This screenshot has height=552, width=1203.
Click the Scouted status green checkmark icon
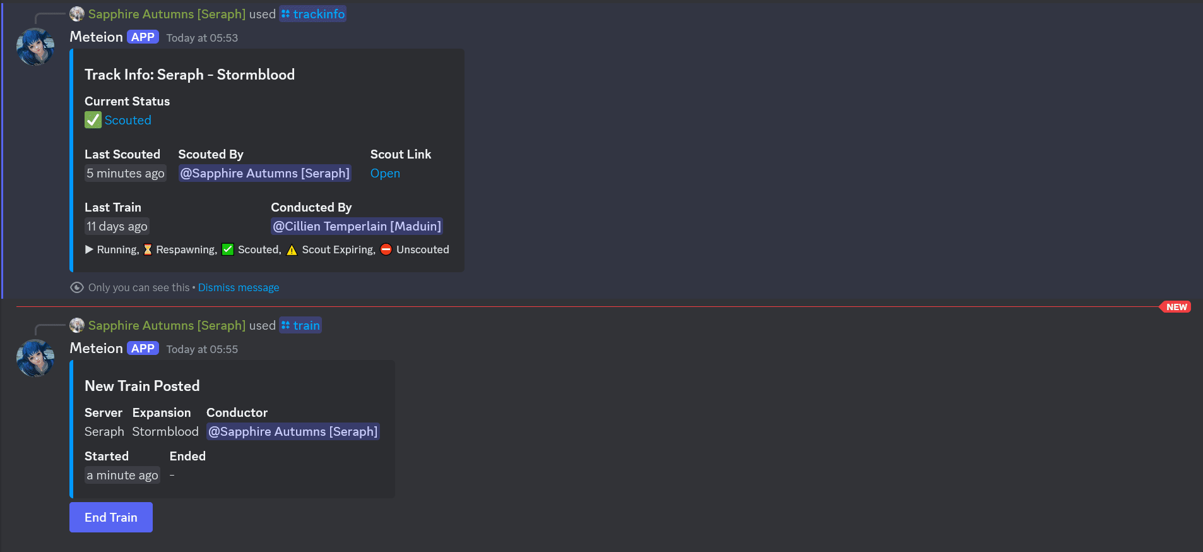[93, 120]
